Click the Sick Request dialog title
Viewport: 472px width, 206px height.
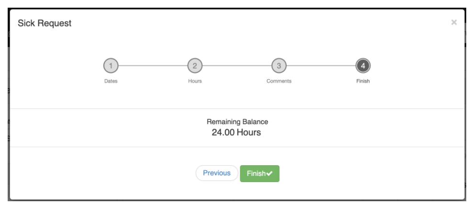coord(45,23)
